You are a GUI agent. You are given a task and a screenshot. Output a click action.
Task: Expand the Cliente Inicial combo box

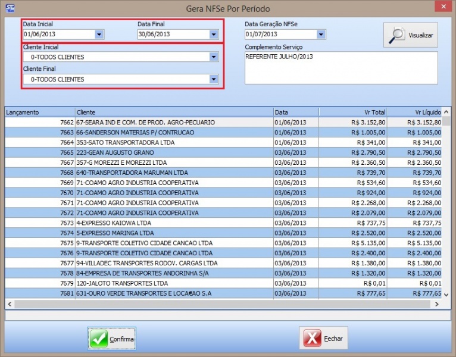coord(214,57)
